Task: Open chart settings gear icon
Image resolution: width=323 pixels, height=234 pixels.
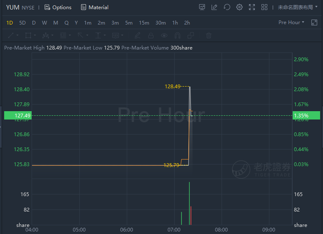Action: (239, 7)
